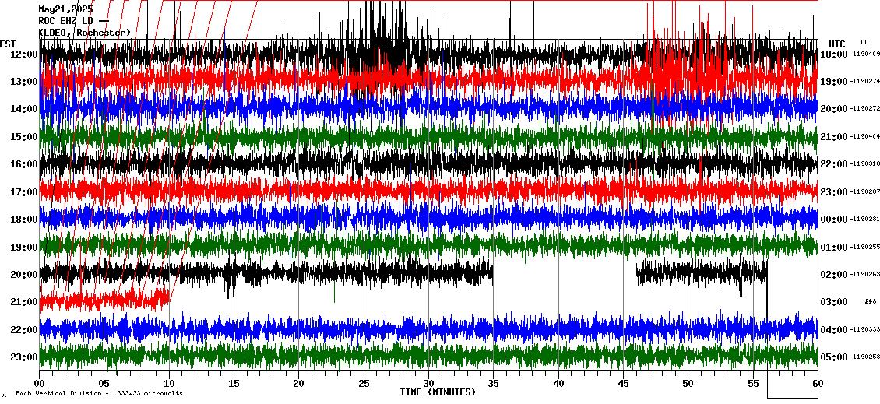This screenshot has height=404, width=880.
Task: Click the 60 minute tick label
Action: pos(817,384)
